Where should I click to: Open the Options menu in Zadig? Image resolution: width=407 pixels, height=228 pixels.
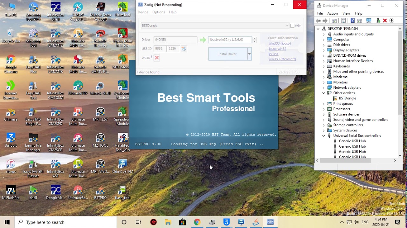point(158,12)
